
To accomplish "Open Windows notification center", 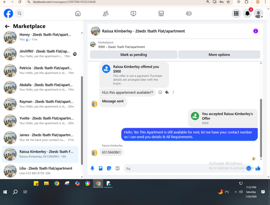I will (x=263, y=192).
